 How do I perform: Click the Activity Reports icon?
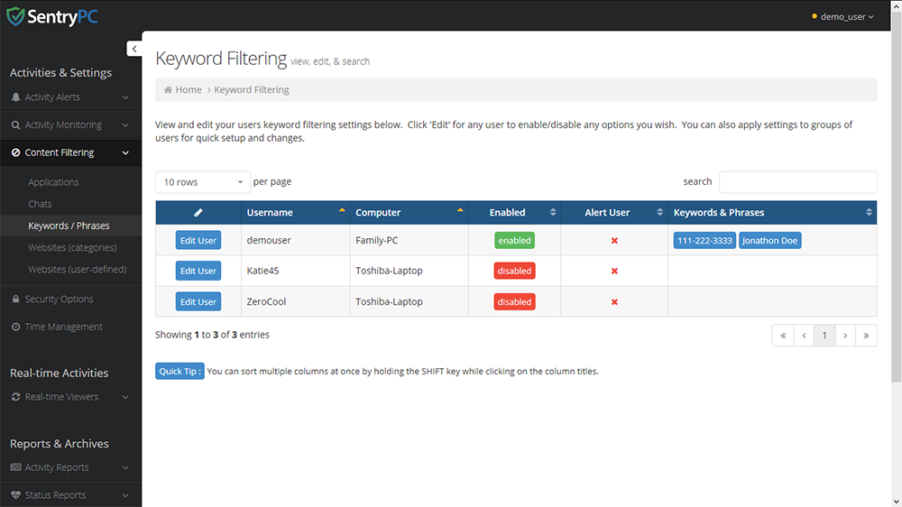[x=15, y=467]
